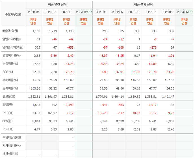Click the quarterly revenue value '295'

click(x=105, y=31)
